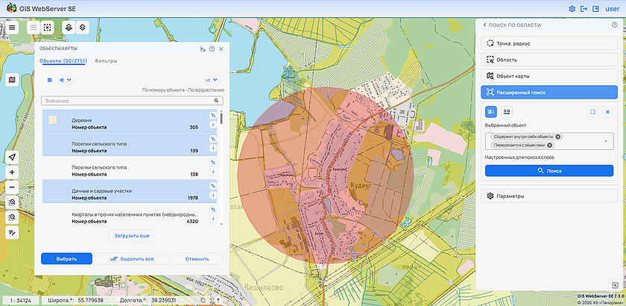Open the main hamburger menu
Image resolution: width=626 pixels, height=306 pixels.
point(12,28)
